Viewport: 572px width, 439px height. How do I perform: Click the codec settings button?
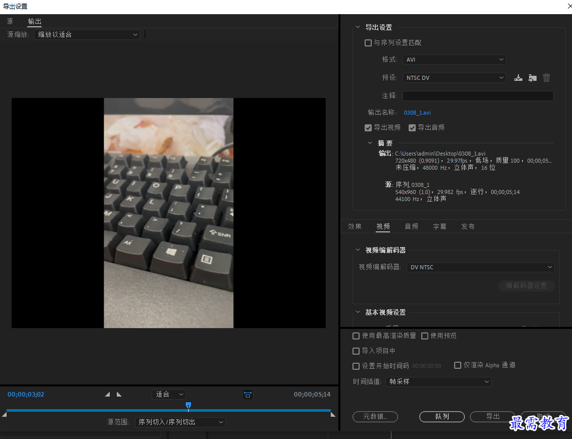(x=526, y=285)
